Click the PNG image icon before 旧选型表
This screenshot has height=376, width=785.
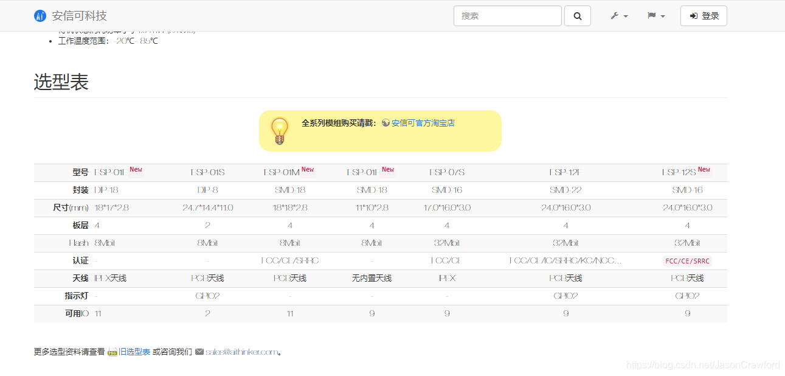[112, 352]
